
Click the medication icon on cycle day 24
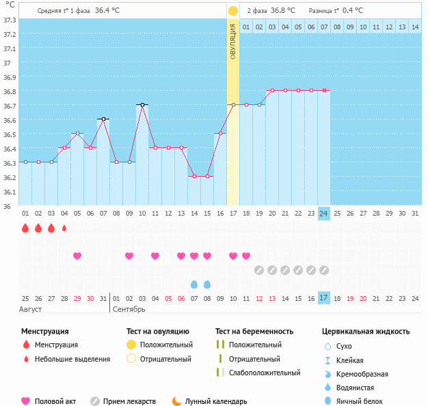click(324, 270)
